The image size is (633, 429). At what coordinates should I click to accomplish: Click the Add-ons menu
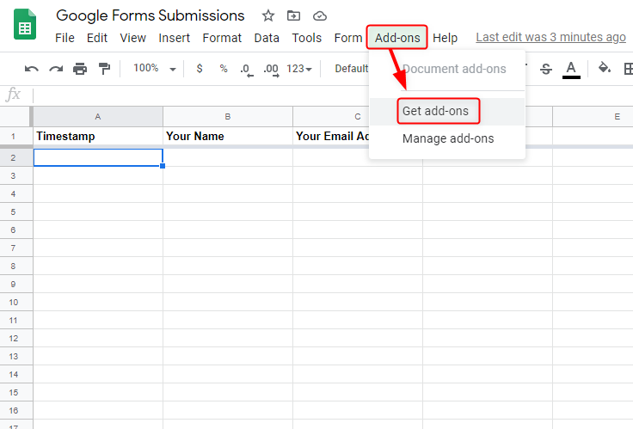tap(397, 38)
